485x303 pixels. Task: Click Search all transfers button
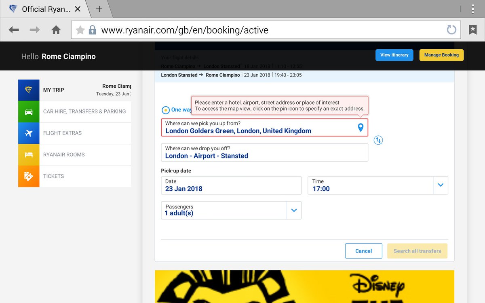click(x=417, y=251)
